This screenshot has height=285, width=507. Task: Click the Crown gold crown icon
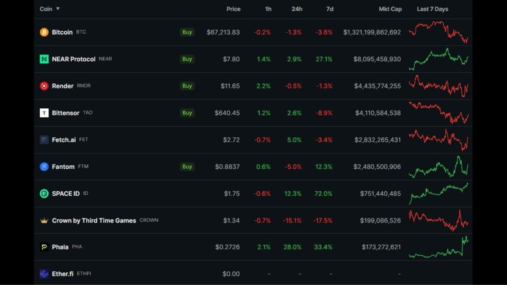pos(44,221)
